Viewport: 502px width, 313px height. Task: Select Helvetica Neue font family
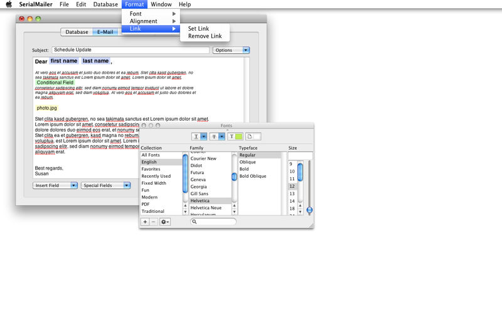click(210, 208)
